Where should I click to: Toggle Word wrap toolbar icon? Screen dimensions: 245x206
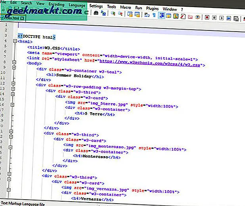pos(147,15)
